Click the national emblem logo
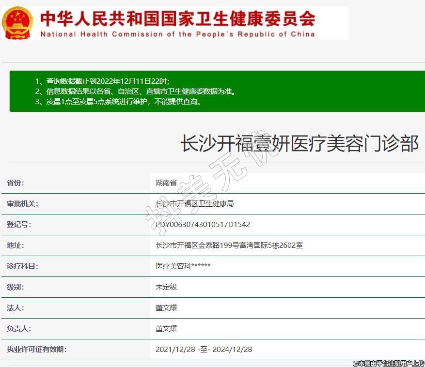 pyautogui.click(x=18, y=23)
